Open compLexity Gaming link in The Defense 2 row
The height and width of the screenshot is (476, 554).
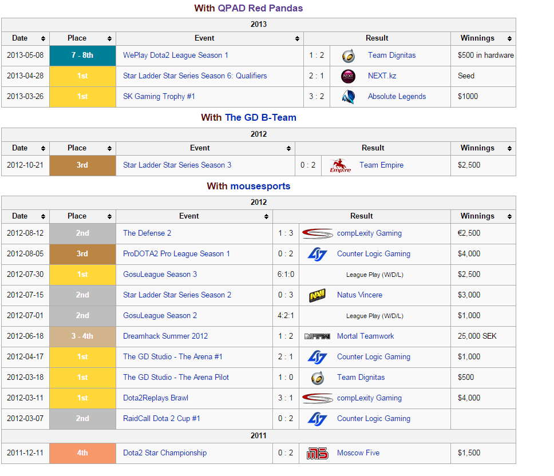point(369,233)
